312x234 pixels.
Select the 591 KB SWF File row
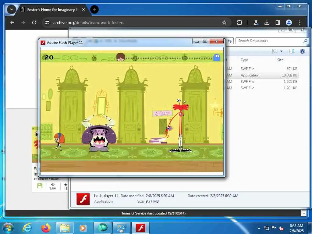tap(262, 69)
